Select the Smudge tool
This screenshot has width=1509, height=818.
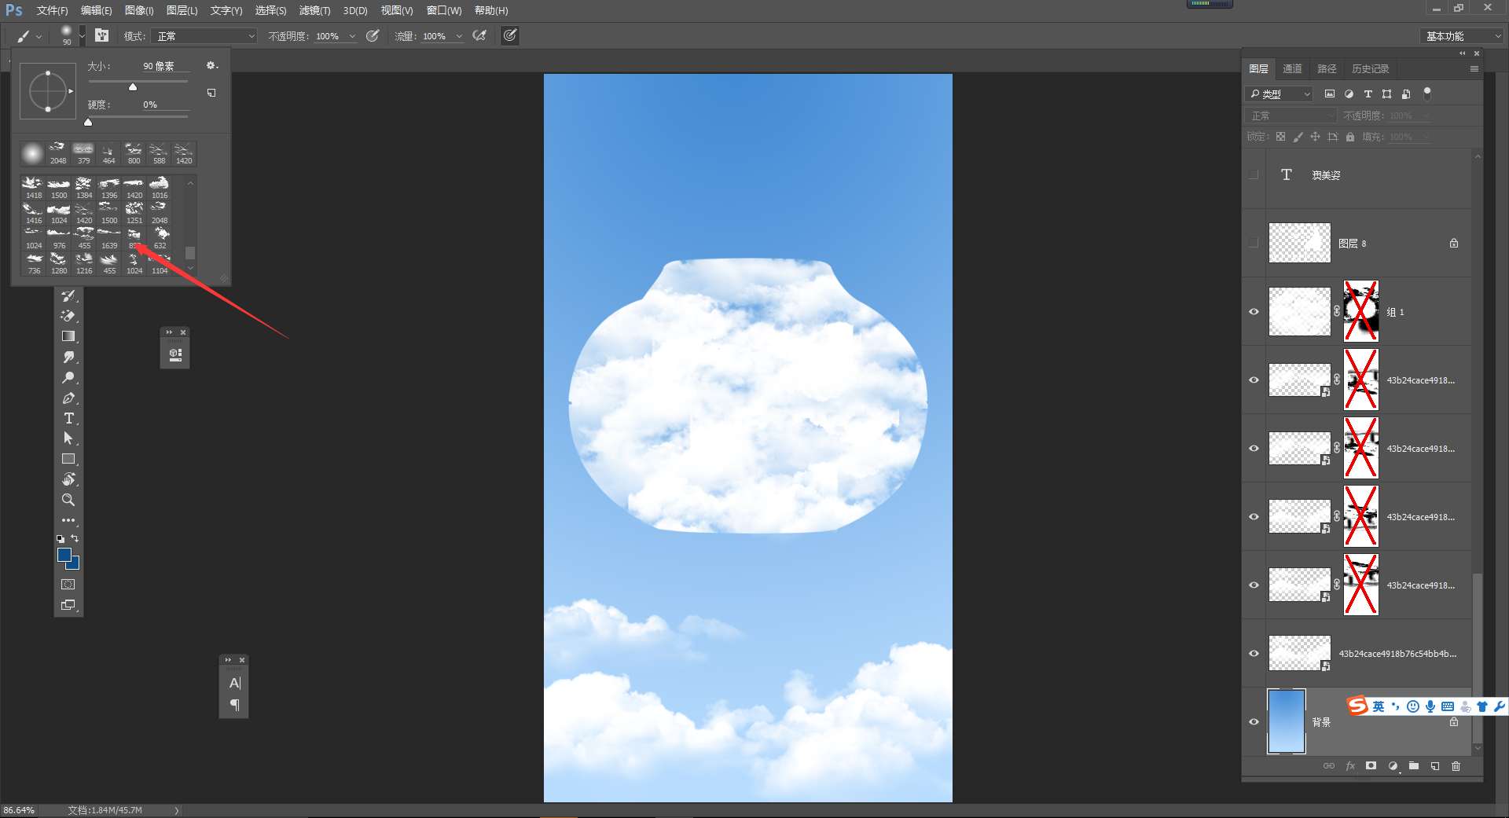[68, 357]
